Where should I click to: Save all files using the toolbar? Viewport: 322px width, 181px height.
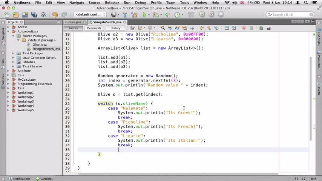click(x=34, y=15)
